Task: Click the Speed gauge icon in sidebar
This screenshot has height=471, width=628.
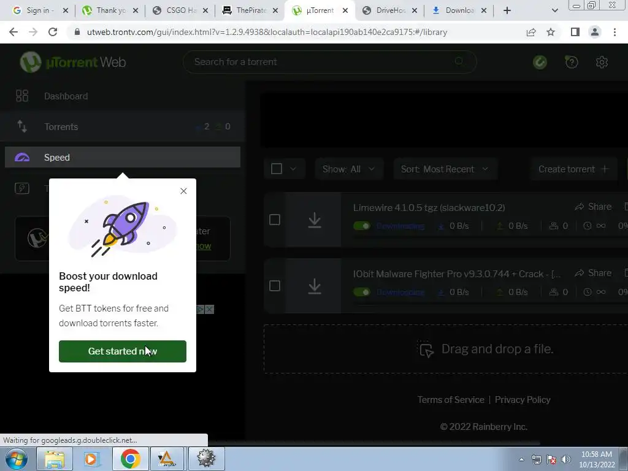Action: (x=22, y=157)
